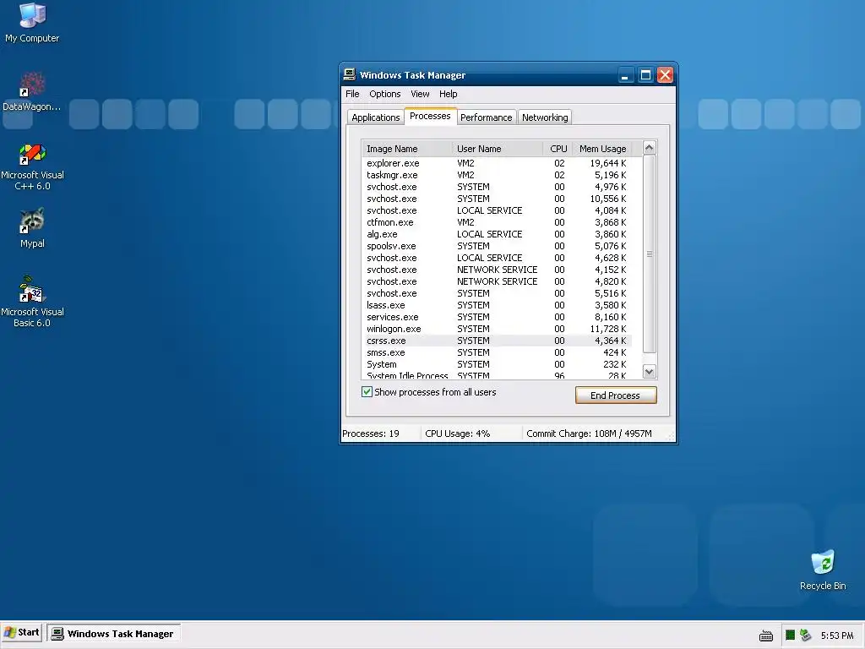Click the safely remove hardware tray icon
865x649 pixels.
click(x=805, y=635)
